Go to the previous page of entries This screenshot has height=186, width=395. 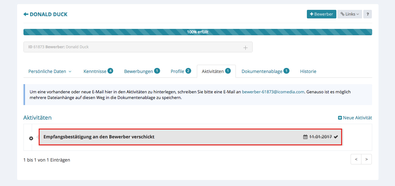point(356,159)
